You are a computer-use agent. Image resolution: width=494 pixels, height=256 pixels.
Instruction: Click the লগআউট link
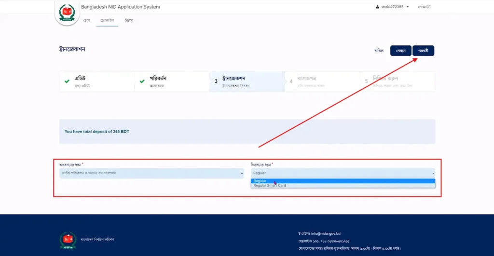424,7
